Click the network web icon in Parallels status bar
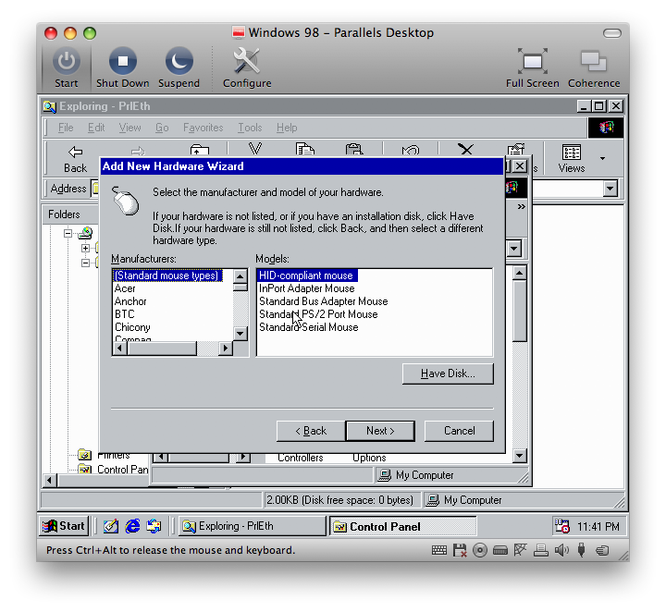 [x=520, y=550]
